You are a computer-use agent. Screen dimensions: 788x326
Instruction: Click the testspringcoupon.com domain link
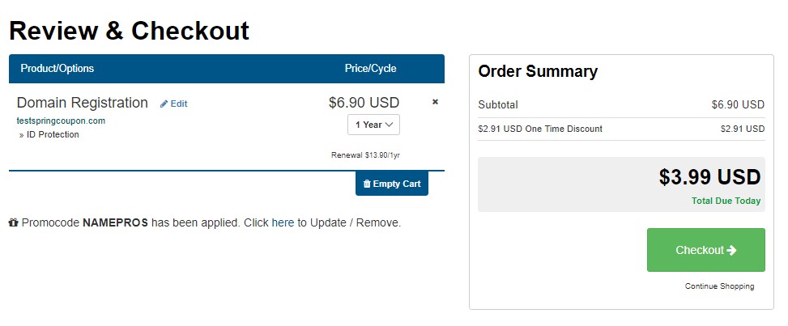(61, 121)
